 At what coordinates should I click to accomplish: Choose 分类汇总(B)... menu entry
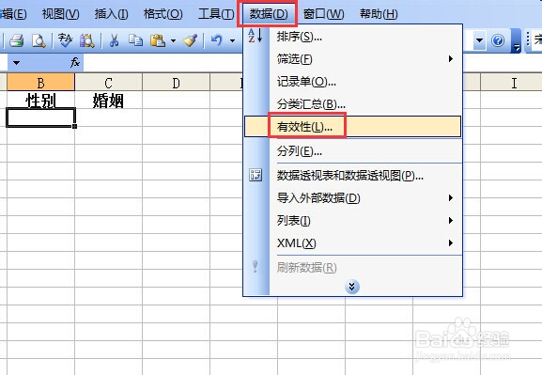coord(352,103)
